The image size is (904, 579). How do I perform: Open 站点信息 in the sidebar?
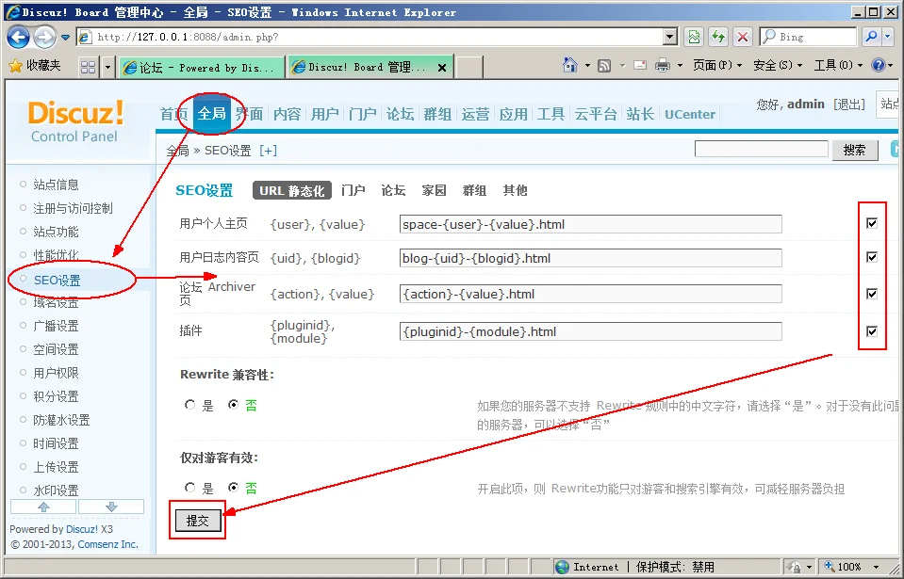[56, 185]
